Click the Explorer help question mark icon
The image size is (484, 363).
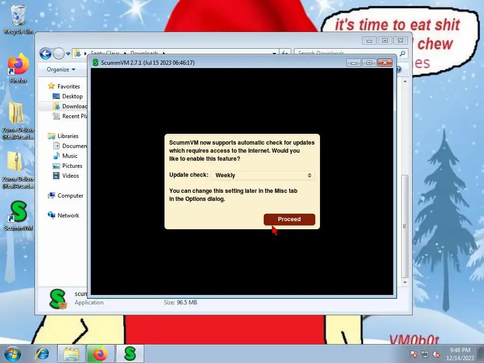point(399,69)
